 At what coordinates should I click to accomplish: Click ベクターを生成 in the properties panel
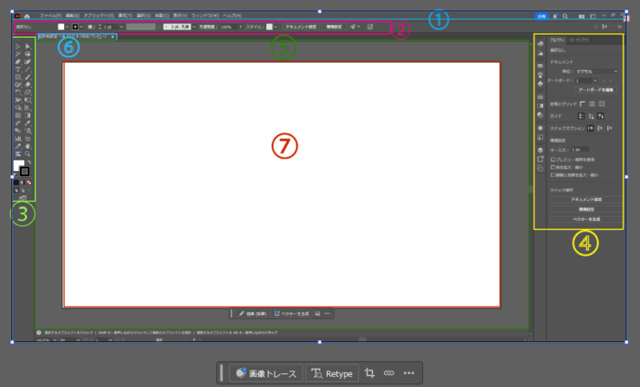point(586,219)
